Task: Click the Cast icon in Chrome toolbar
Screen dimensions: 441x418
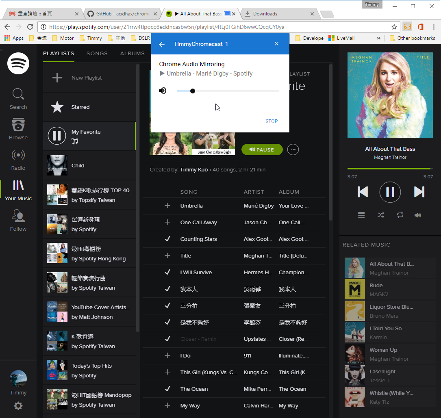Action: coord(407,27)
